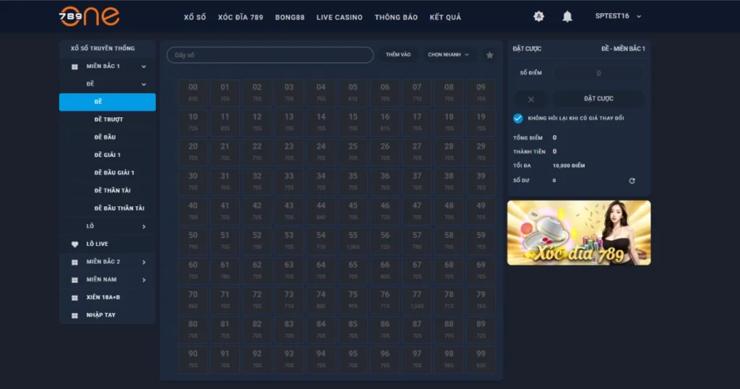This screenshot has width=740, height=389.
Task: Select number 00 in the grid
Action: point(193,93)
